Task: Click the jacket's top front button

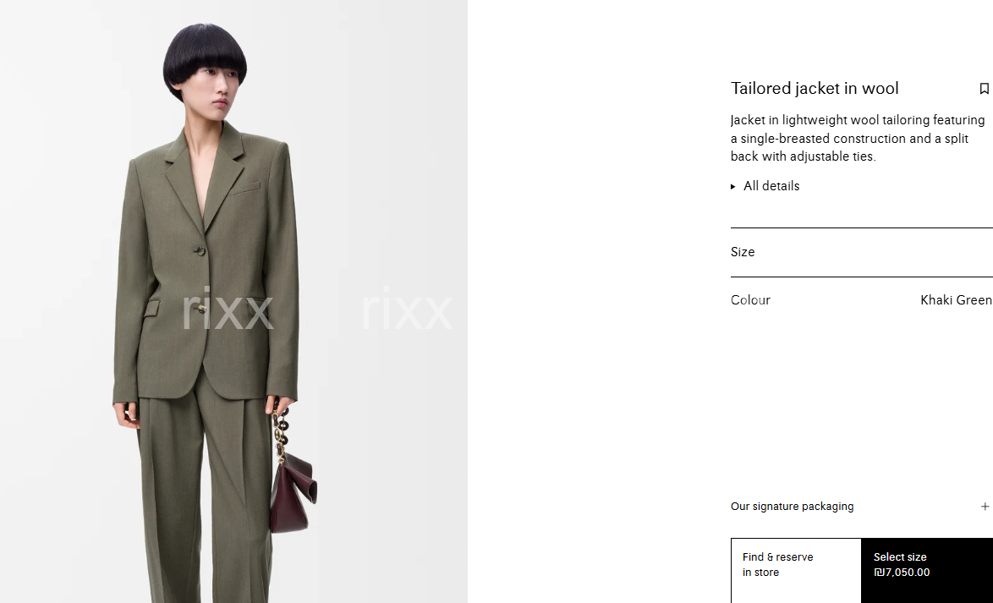Action: (200, 251)
